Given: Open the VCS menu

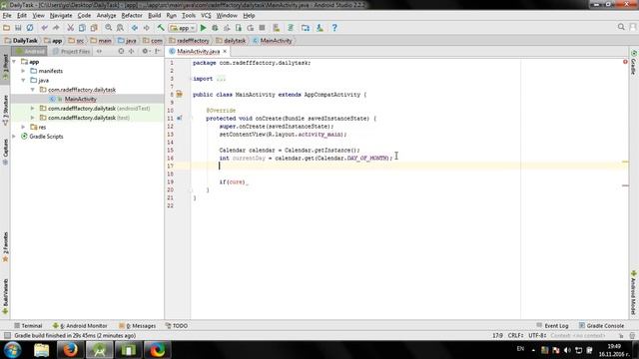Looking at the screenshot, I should (206, 16).
